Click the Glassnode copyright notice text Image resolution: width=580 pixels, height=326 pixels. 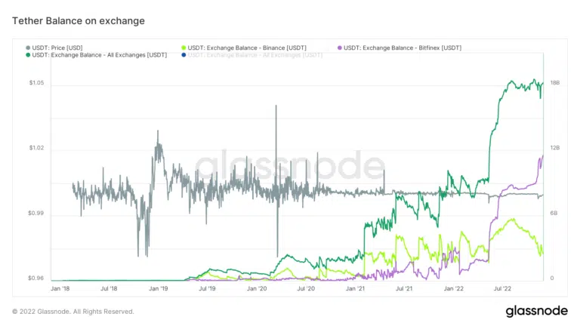tap(73, 311)
